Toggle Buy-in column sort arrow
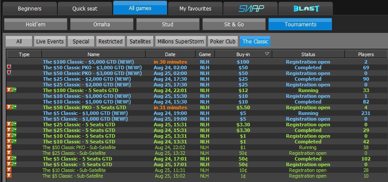The width and height of the screenshot is (388, 182). 267,54
